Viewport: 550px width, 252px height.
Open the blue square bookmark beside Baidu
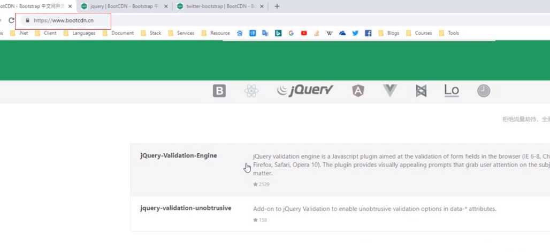pyautogui.click(x=253, y=33)
